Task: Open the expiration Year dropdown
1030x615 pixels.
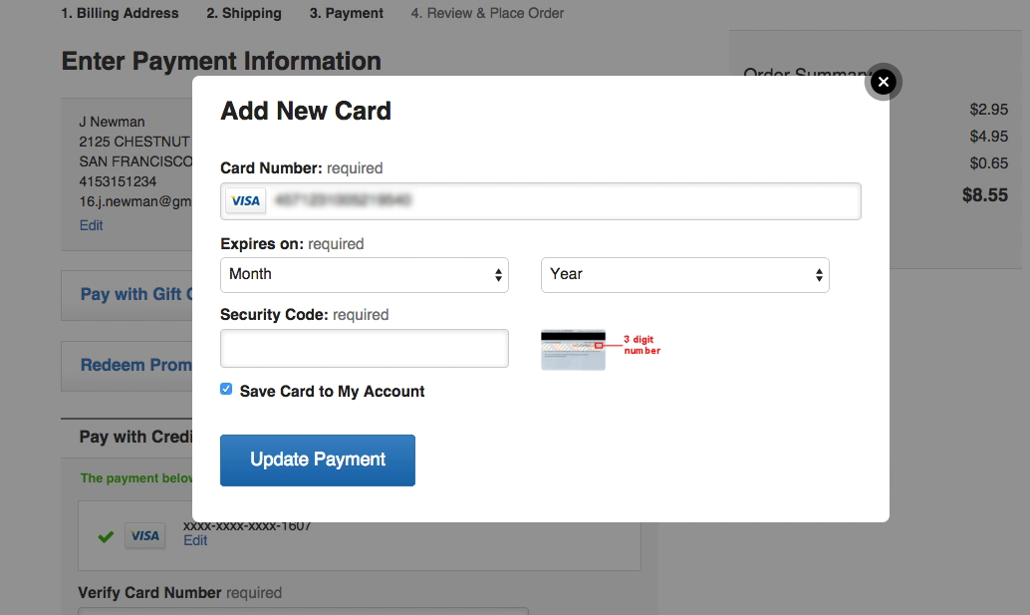Action: (x=684, y=275)
